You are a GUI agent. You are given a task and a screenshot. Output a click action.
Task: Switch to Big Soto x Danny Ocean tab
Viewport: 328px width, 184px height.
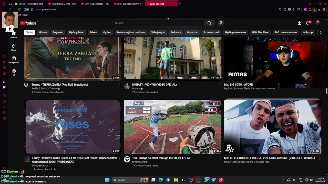129,4
